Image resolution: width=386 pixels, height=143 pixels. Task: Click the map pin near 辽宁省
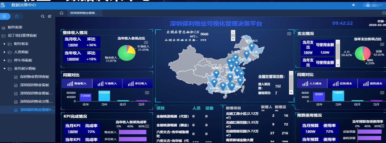click(x=246, y=54)
